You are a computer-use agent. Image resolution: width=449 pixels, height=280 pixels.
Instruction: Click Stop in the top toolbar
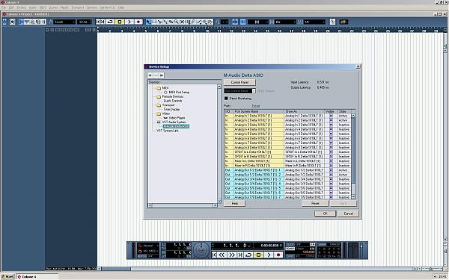point(120,22)
